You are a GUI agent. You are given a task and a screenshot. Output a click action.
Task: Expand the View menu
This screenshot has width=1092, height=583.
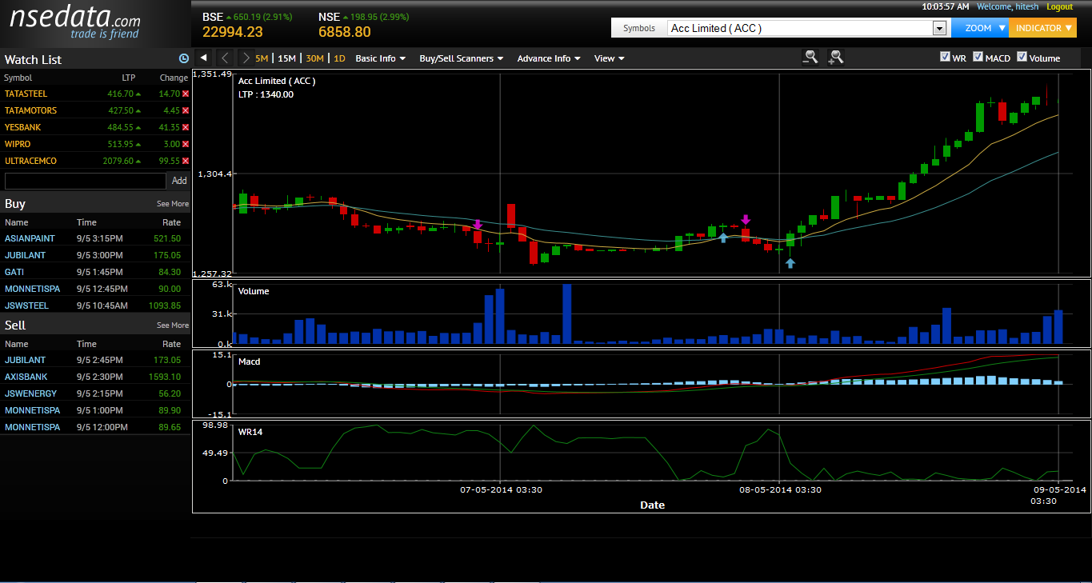pyautogui.click(x=609, y=58)
